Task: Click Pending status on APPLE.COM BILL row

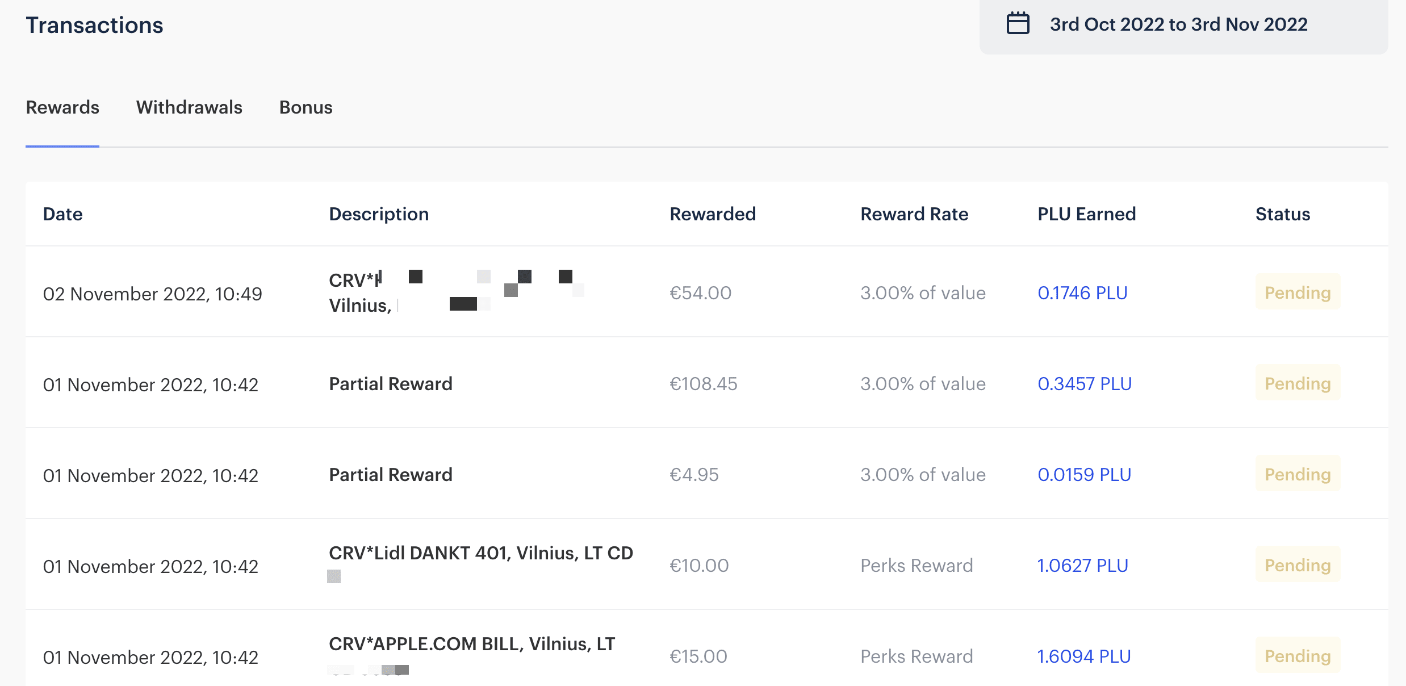Action: [1298, 656]
